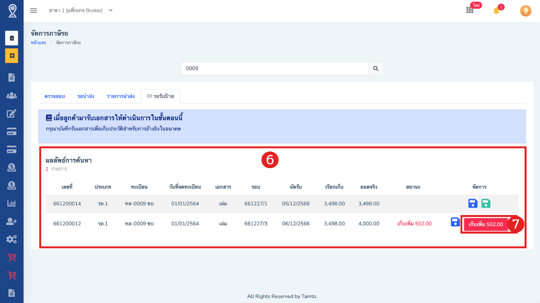Open the orange user avatar

tap(525, 11)
